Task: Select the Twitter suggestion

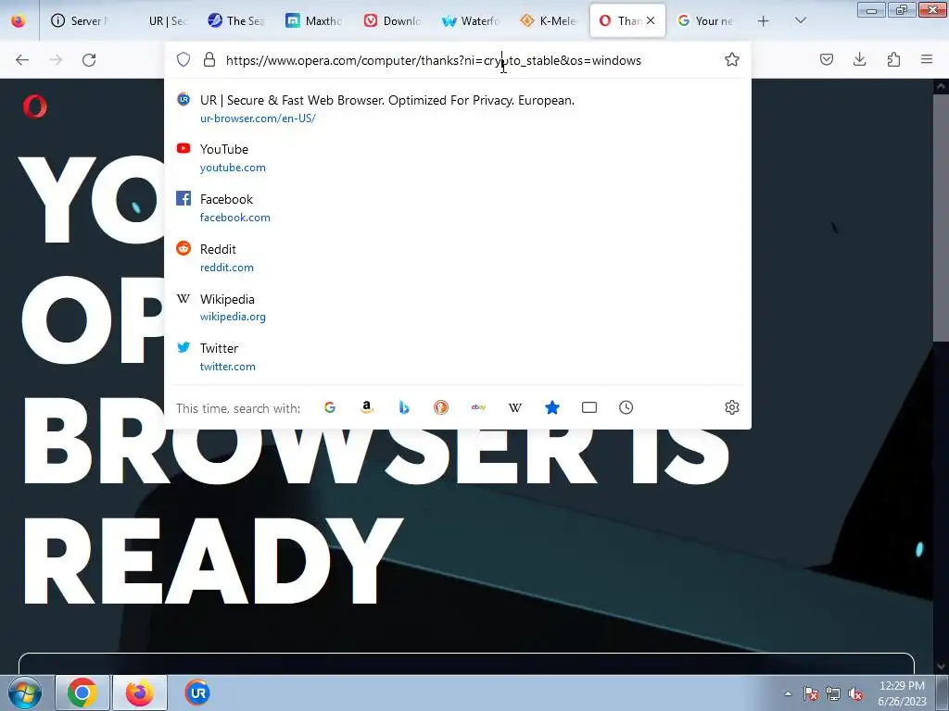Action: (458, 356)
